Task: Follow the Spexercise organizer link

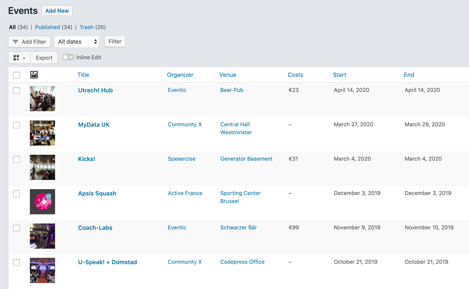Action: (x=182, y=159)
